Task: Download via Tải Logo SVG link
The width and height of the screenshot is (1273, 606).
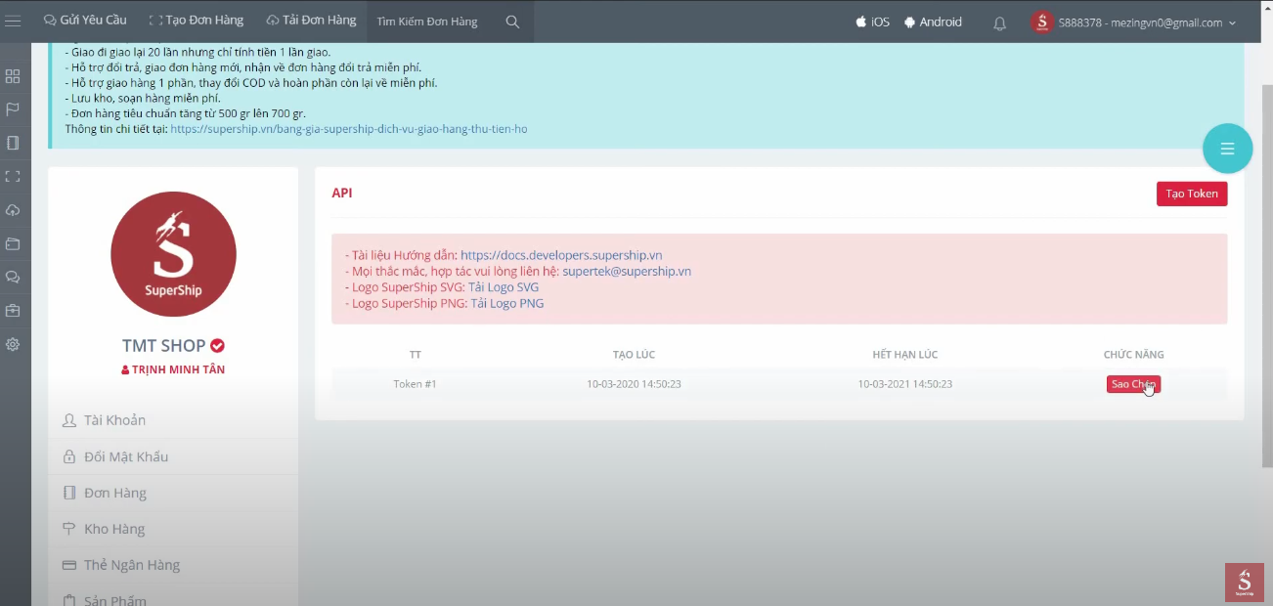Action: click(x=504, y=287)
